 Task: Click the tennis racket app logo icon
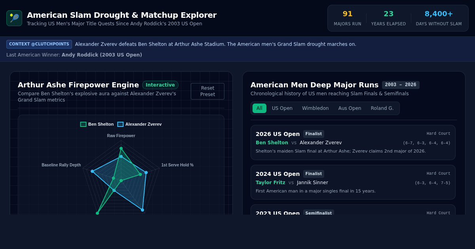14,18
